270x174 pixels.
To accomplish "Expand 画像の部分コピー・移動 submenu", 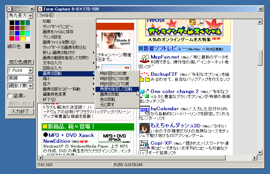I will pos(67,89).
